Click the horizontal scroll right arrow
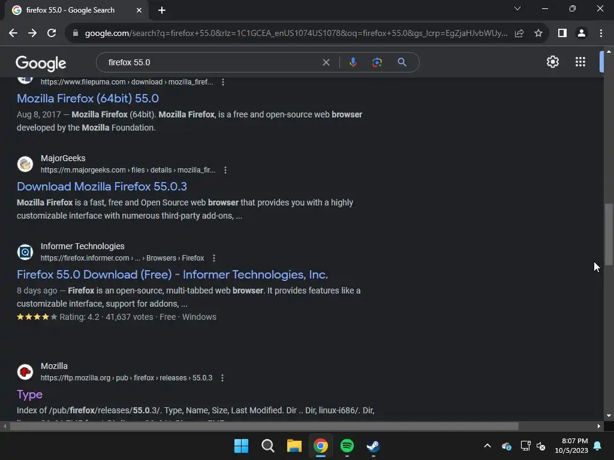Screen dimensions: 614x460 599,426
